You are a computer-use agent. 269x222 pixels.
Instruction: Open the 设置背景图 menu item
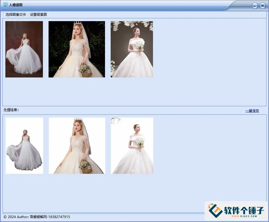tap(38, 15)
